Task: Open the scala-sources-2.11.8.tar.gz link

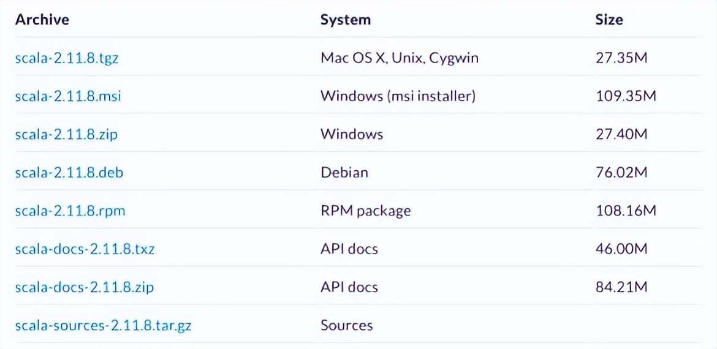Action: [x=104, y=326]
